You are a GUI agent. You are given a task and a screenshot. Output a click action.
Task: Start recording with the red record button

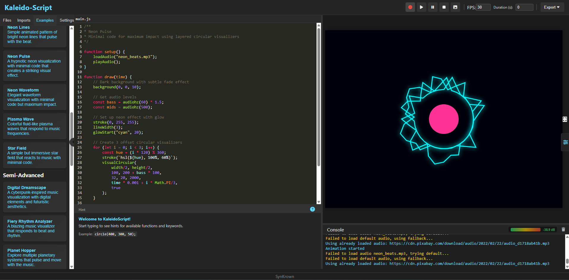click(410, 7)
